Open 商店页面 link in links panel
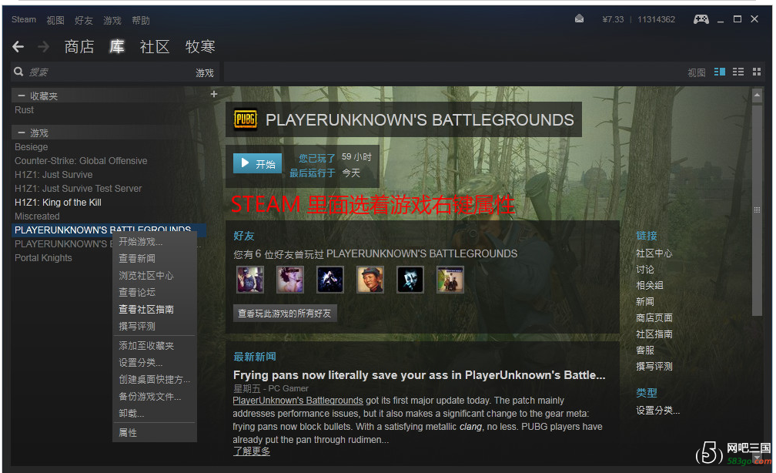This screenshot has height=473, width=776. (654, 317)
